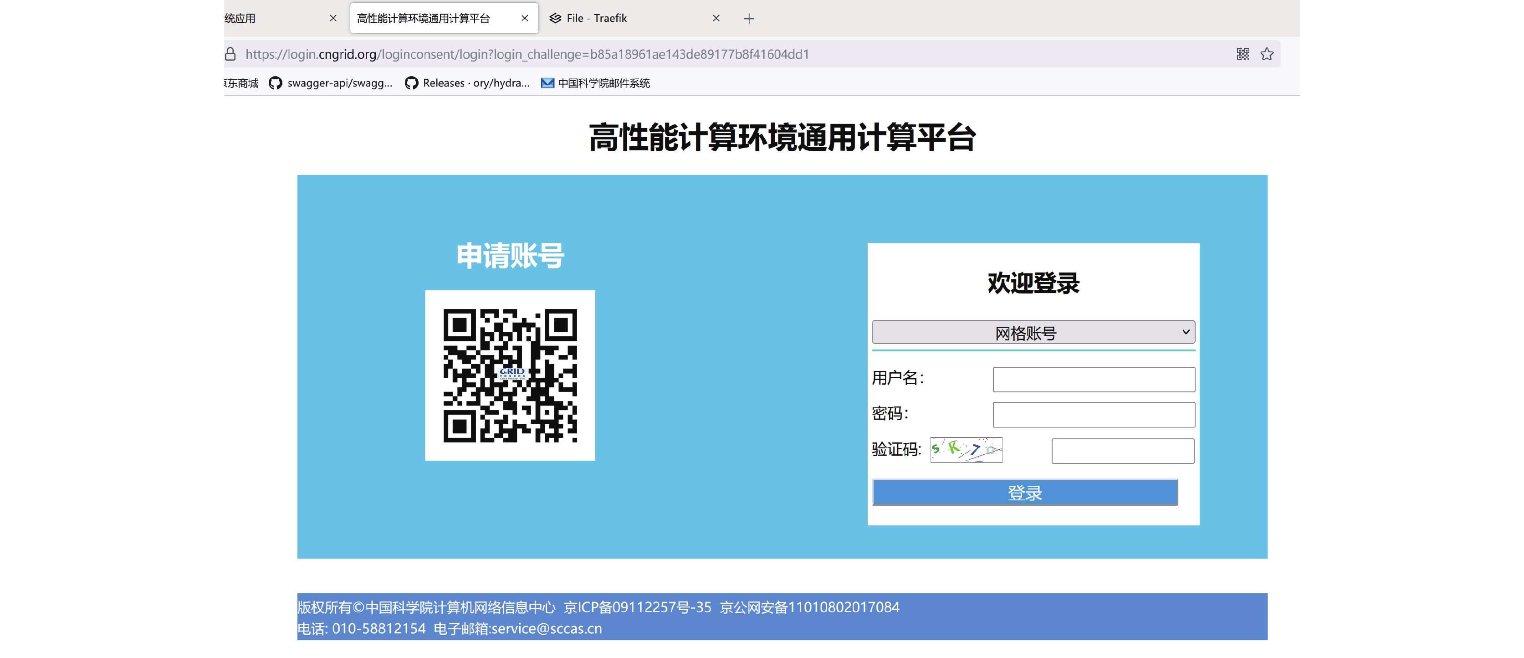Click the 京ICP备09112257号-35 footer text
The width and height of the screenshot is (1524, 658).
(x=637, y=607)
